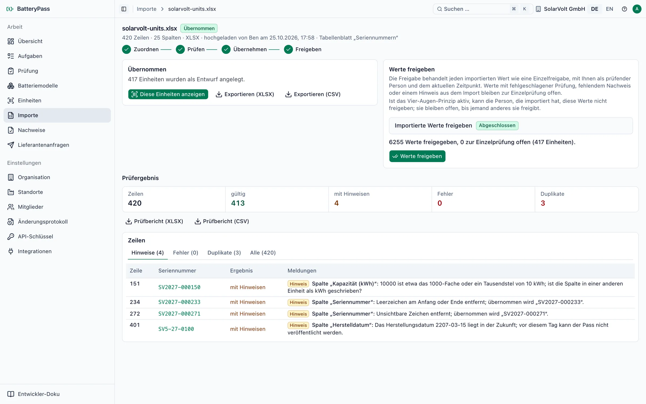This screenshot has width=646, height=404.
Task: Click the Prüfen step indicator
Action: pyautogui.click(x=190, y=49)
